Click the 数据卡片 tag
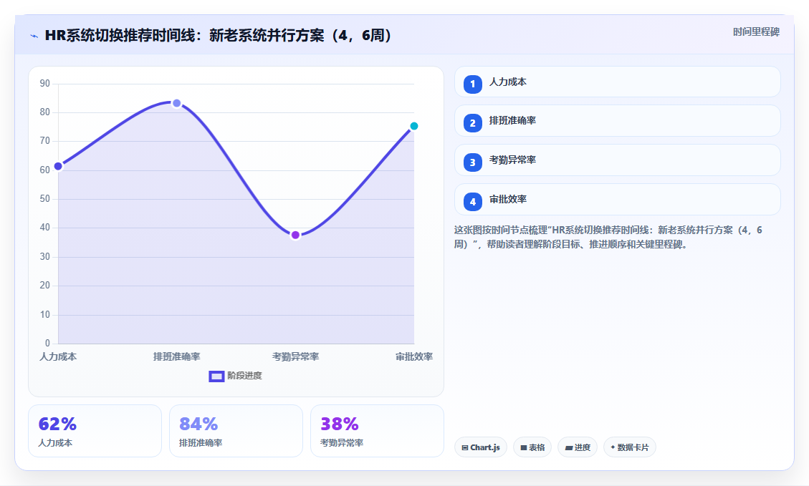This screenshot has width=809, height=486. 629,447
